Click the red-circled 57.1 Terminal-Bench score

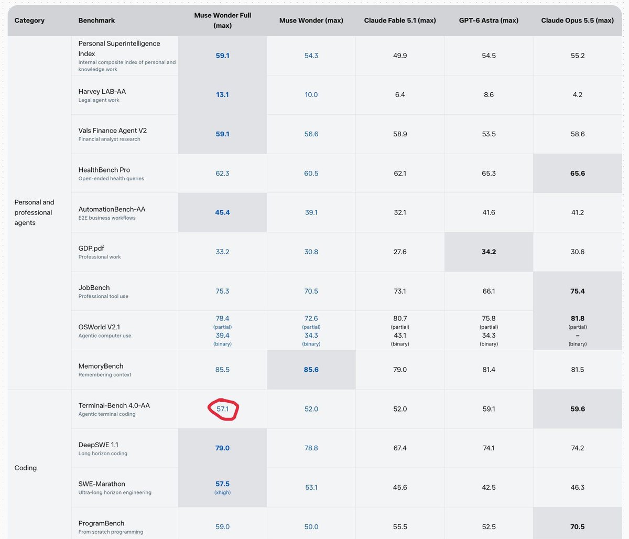(x=223, y=409)
